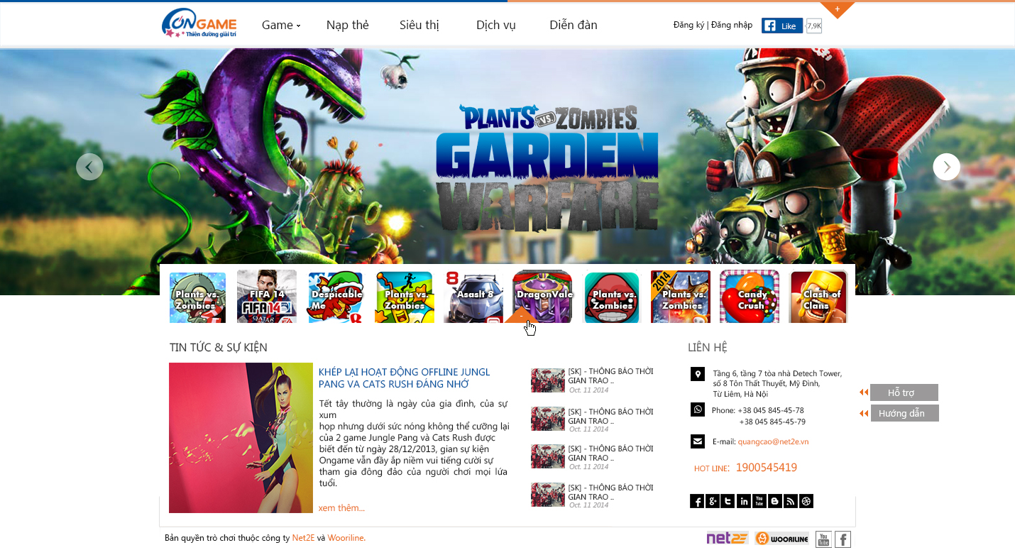The image size is (1015, 550).
Task: Open the snowy zombie-head Plants vs. Zombies icon
Action: (197, 297)
